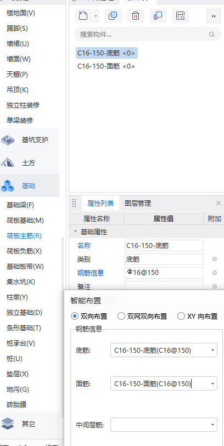Select the 双网双向布置 radio button
The image size is (224, 446).
coord(121,316)
